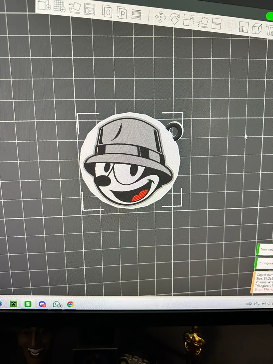Click the 'Error: 196 no' warning text
This screenshot has height=364, width=273.
pyautogui.click(x=263, y=290)
